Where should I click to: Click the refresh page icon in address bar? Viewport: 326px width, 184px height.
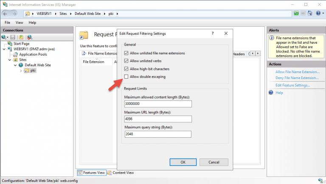pos(295,14)
